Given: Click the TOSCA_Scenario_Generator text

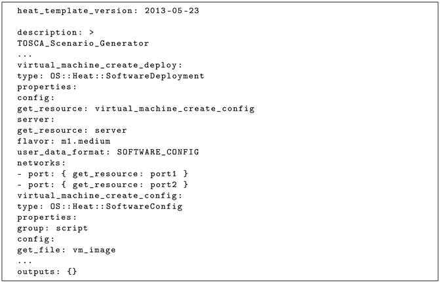Looking at the screenshot, I should pos(83,43).
